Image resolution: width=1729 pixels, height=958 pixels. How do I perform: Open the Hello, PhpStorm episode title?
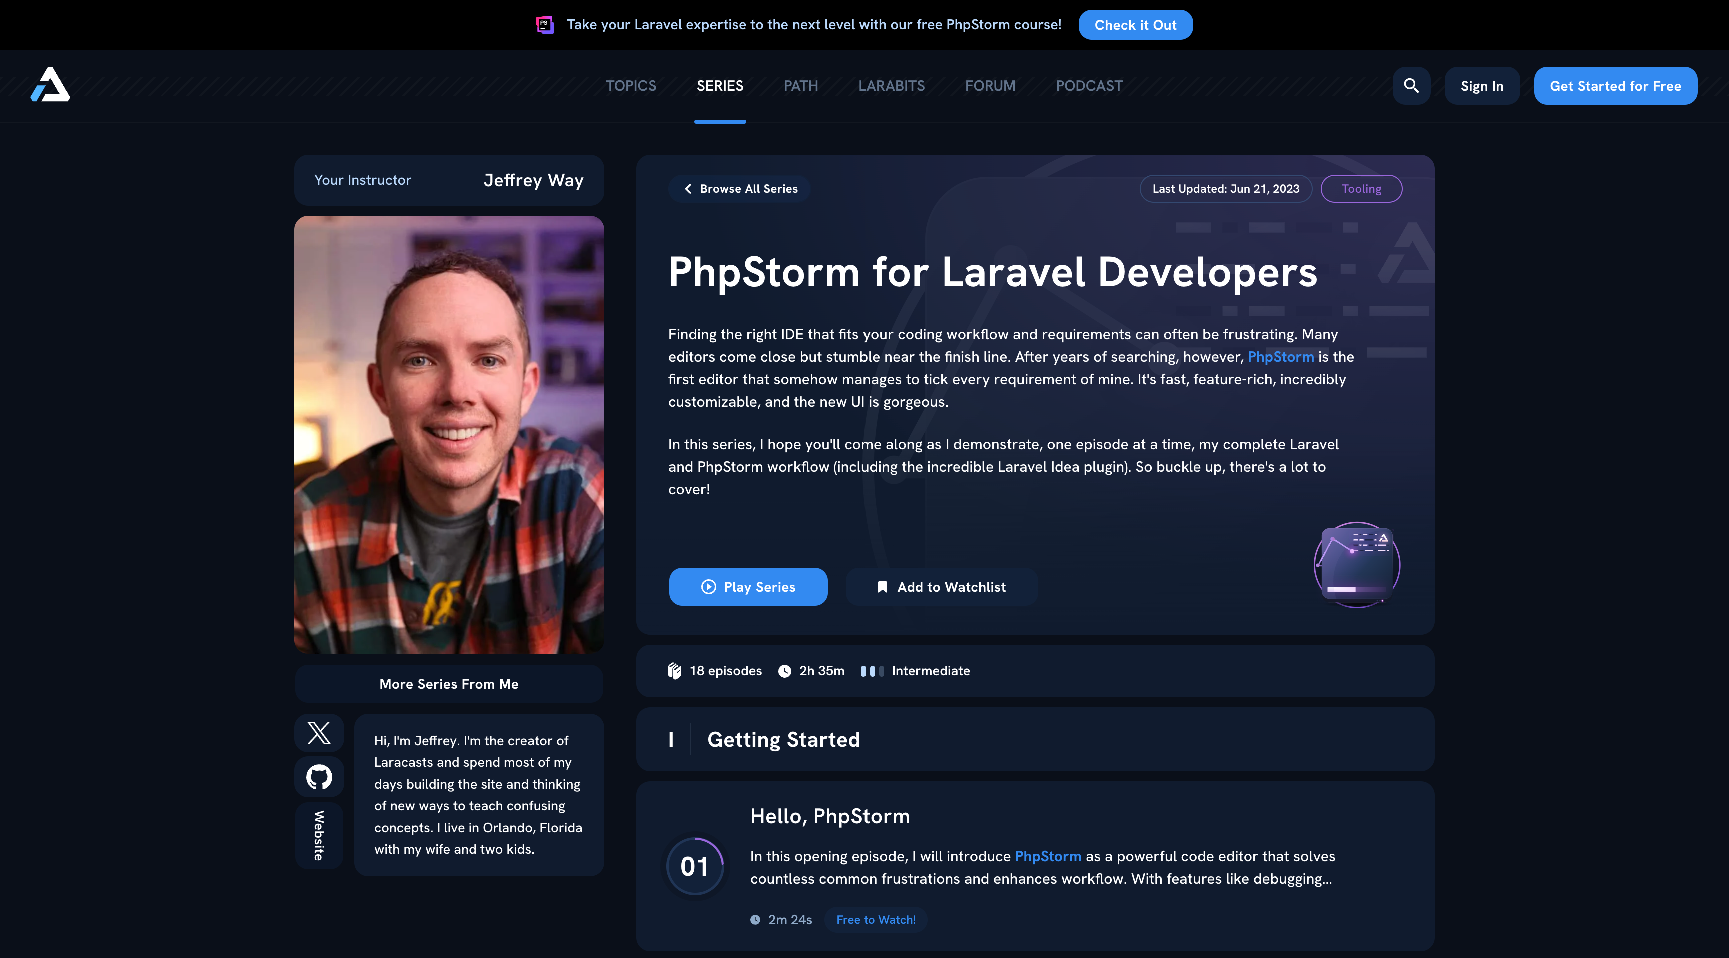tap(829, 816)
